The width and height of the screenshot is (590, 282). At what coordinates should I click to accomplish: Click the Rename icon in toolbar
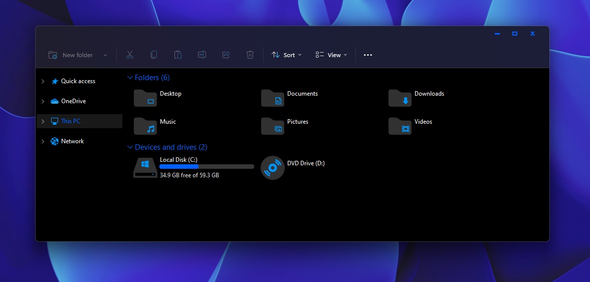(202, 55)
